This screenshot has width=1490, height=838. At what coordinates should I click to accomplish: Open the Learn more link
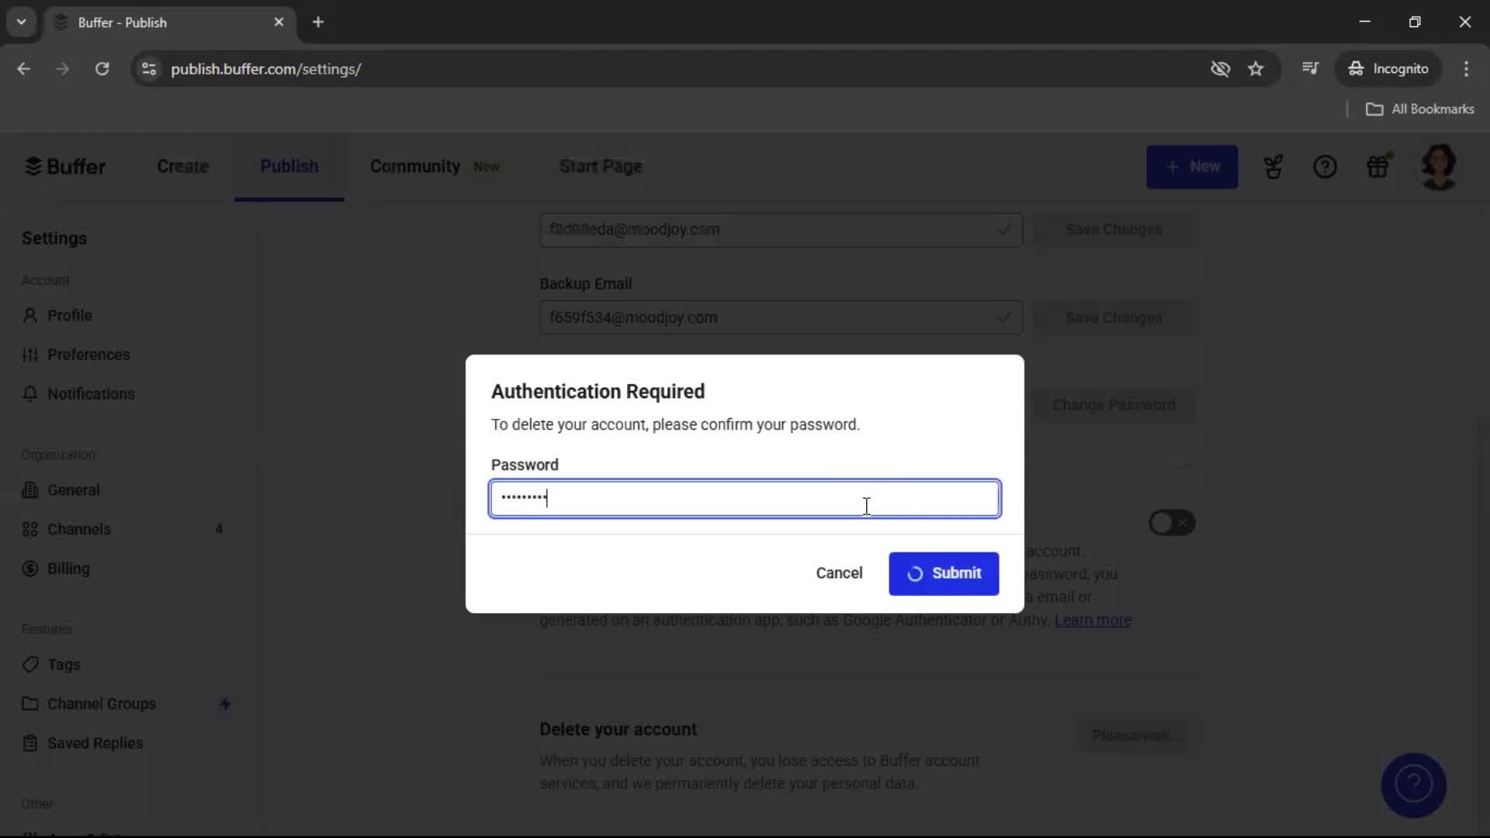pyautogui.click(x=1093, y=620)
